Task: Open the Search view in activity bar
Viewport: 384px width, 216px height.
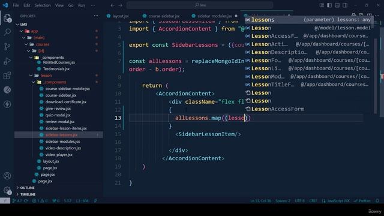Action: pos(7,32)
